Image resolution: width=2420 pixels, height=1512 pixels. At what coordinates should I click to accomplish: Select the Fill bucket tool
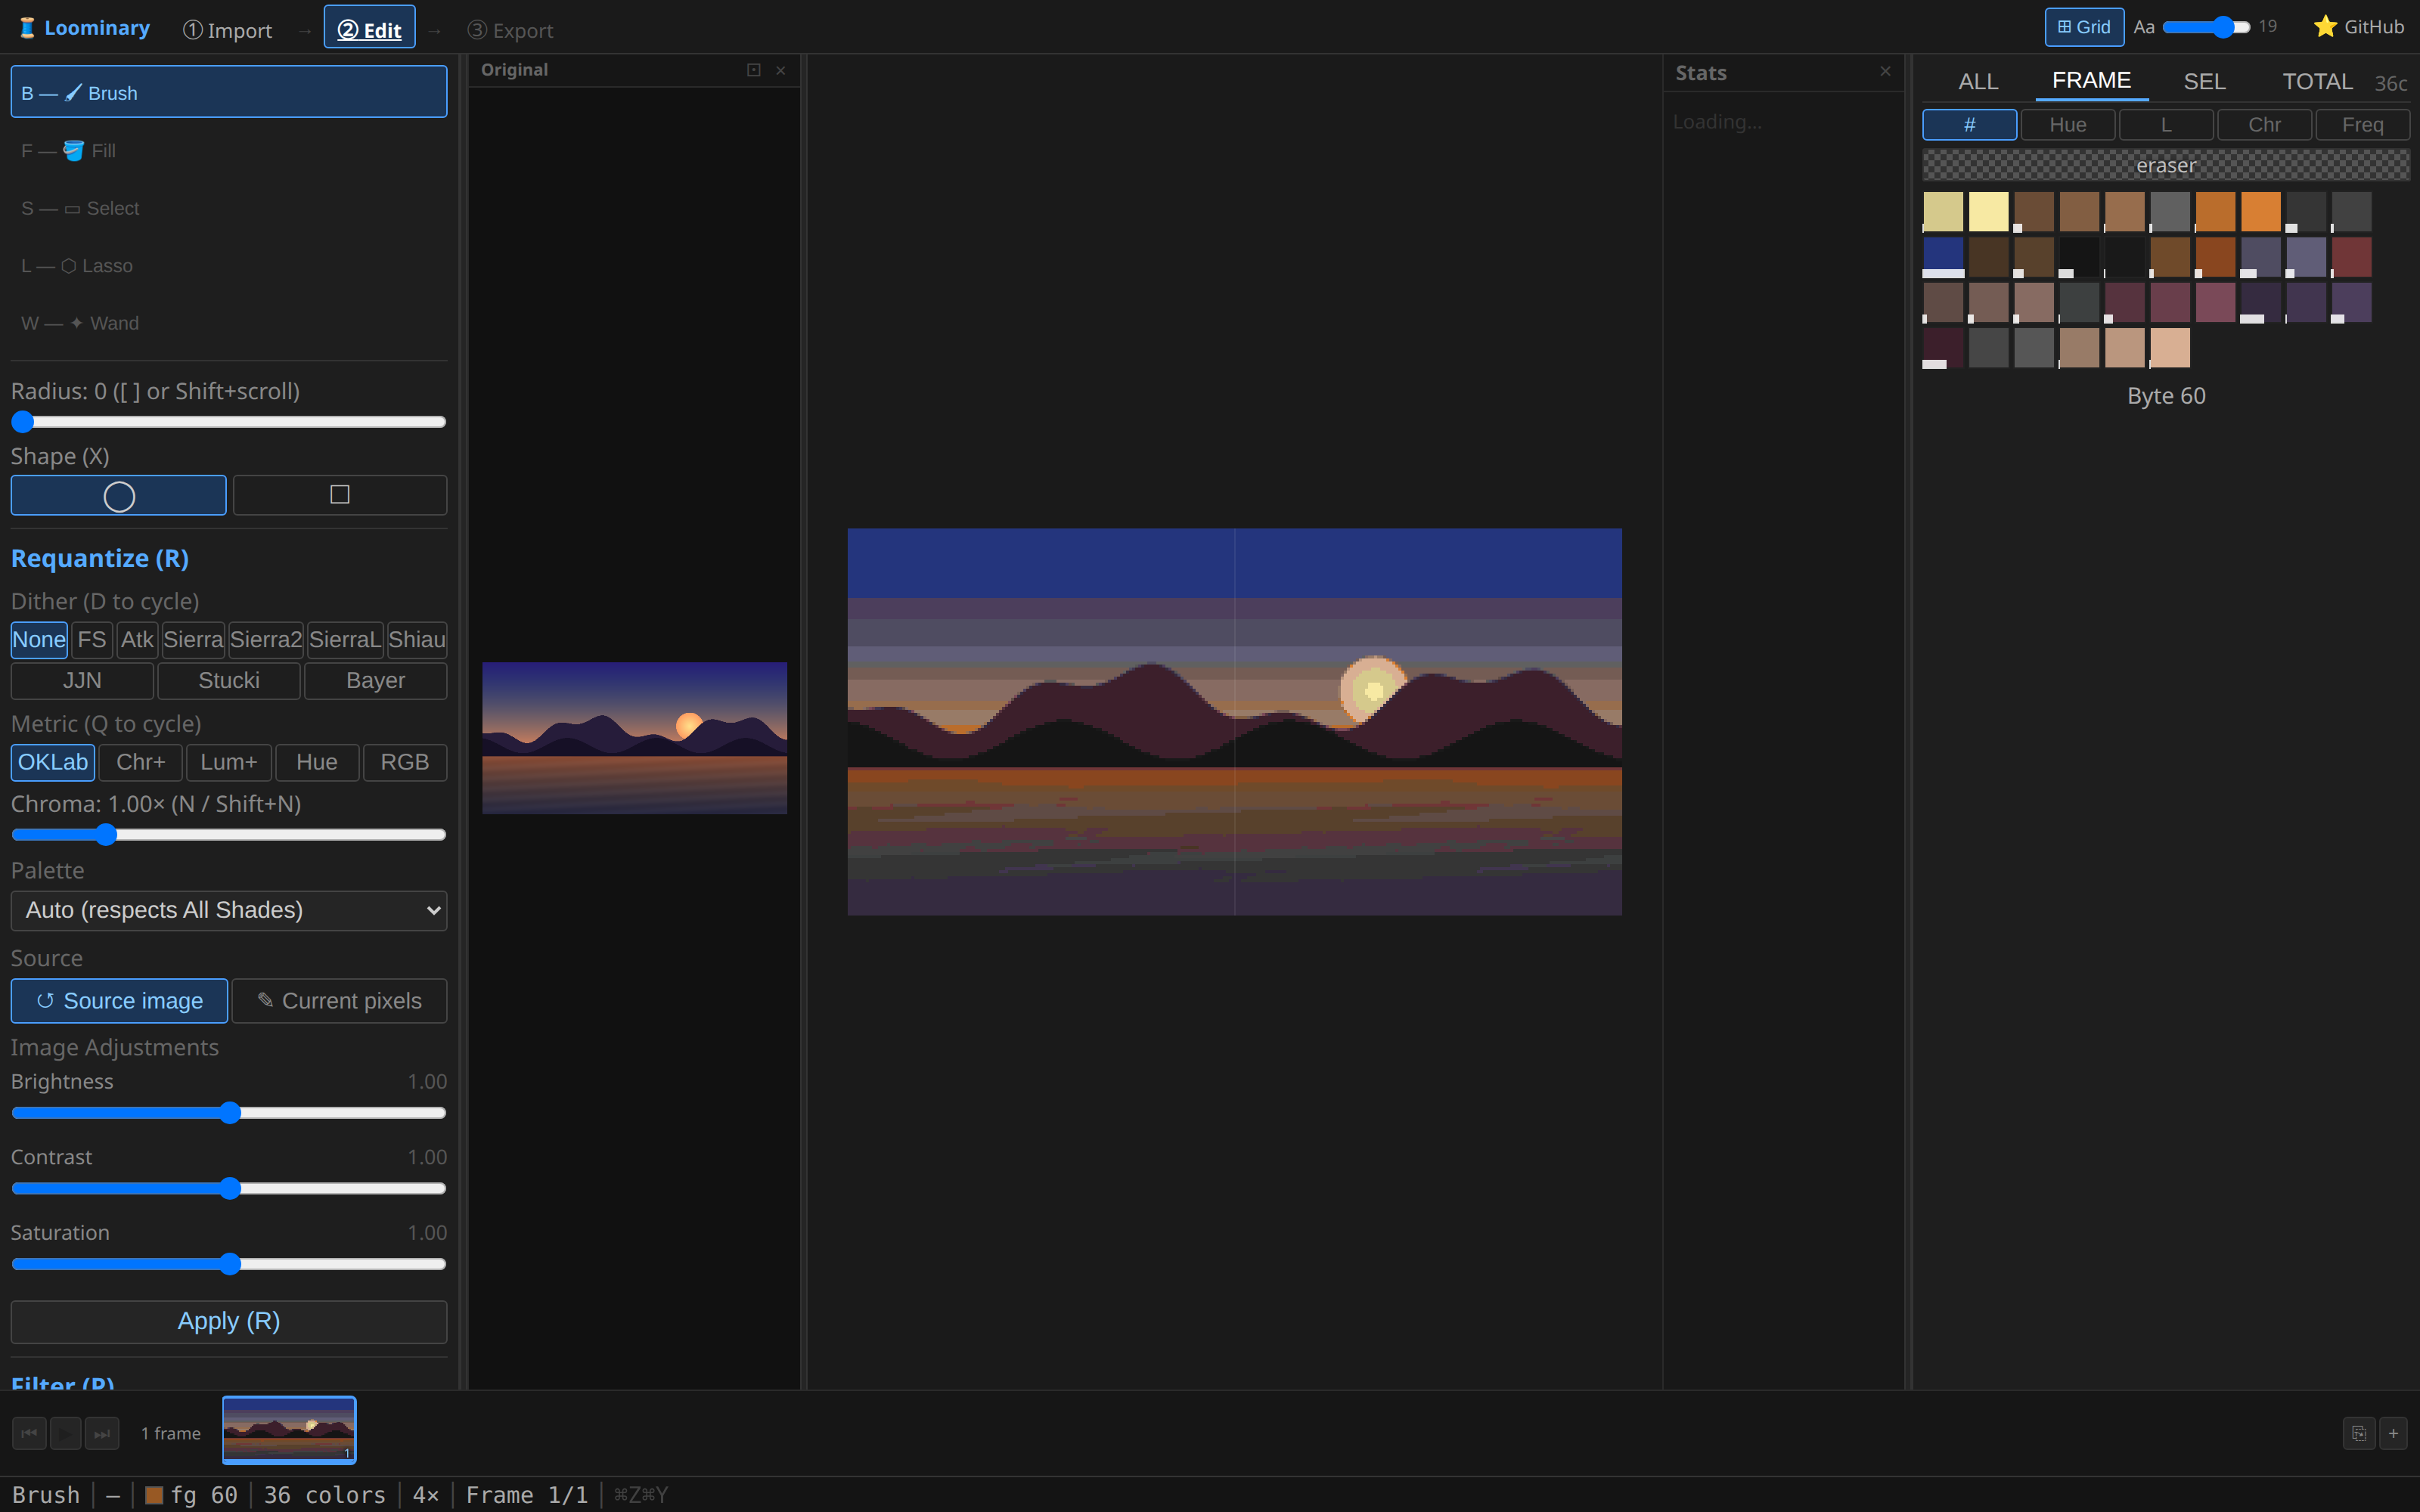(228, 150)
